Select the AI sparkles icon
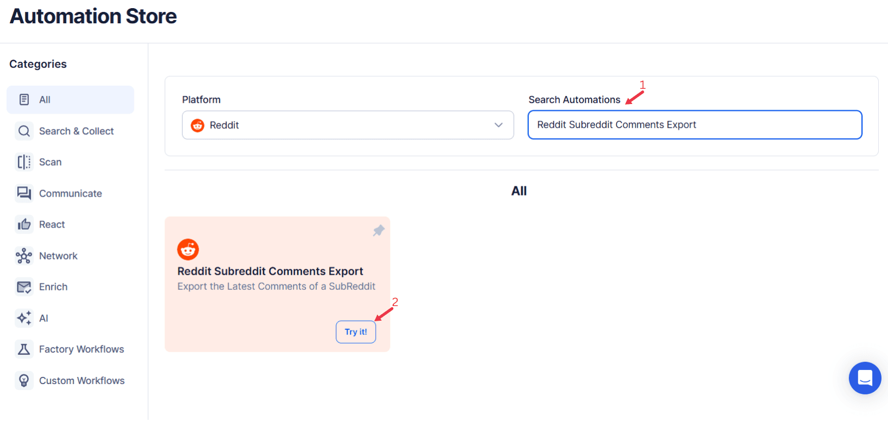This screenshot has width=888, height=422. tap(24, 318)
